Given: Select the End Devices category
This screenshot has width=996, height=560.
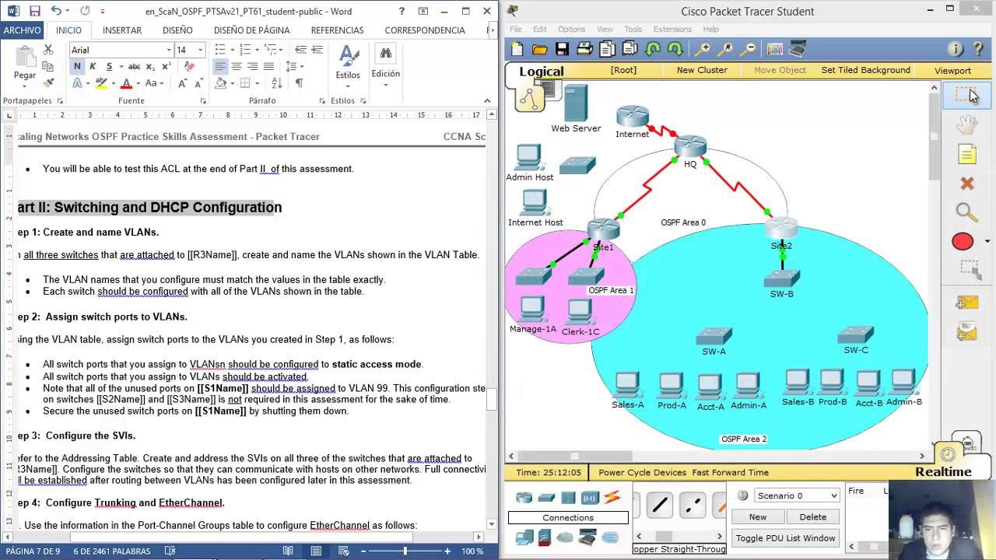Looking at the screenshot, I should pyautogui.click(x=524, y=537).
